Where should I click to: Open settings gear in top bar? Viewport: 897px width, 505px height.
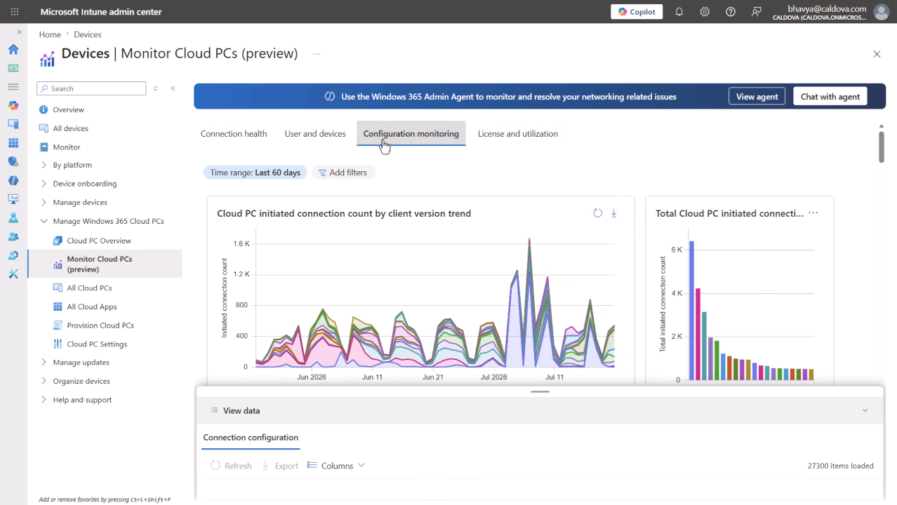705,12
